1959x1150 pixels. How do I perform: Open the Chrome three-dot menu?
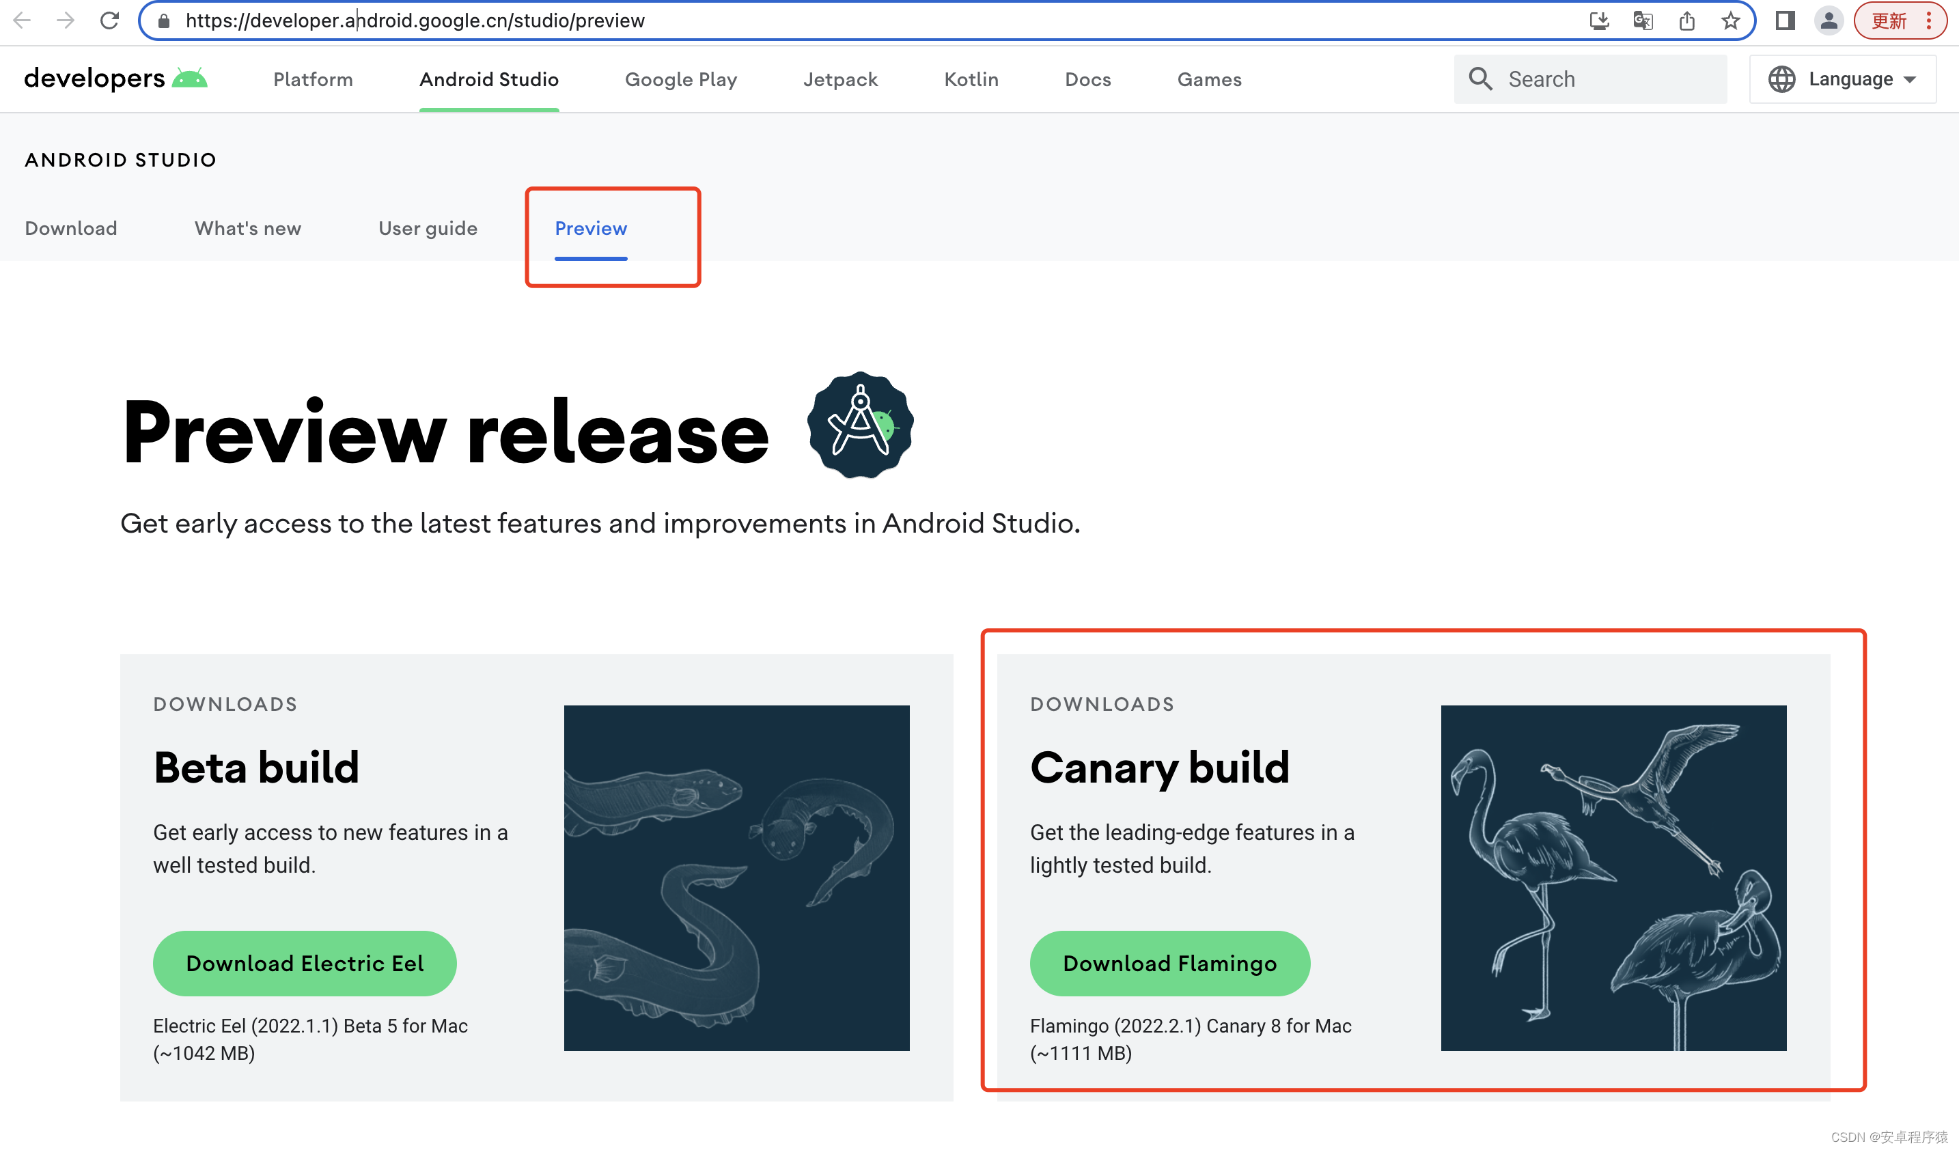1930,21
